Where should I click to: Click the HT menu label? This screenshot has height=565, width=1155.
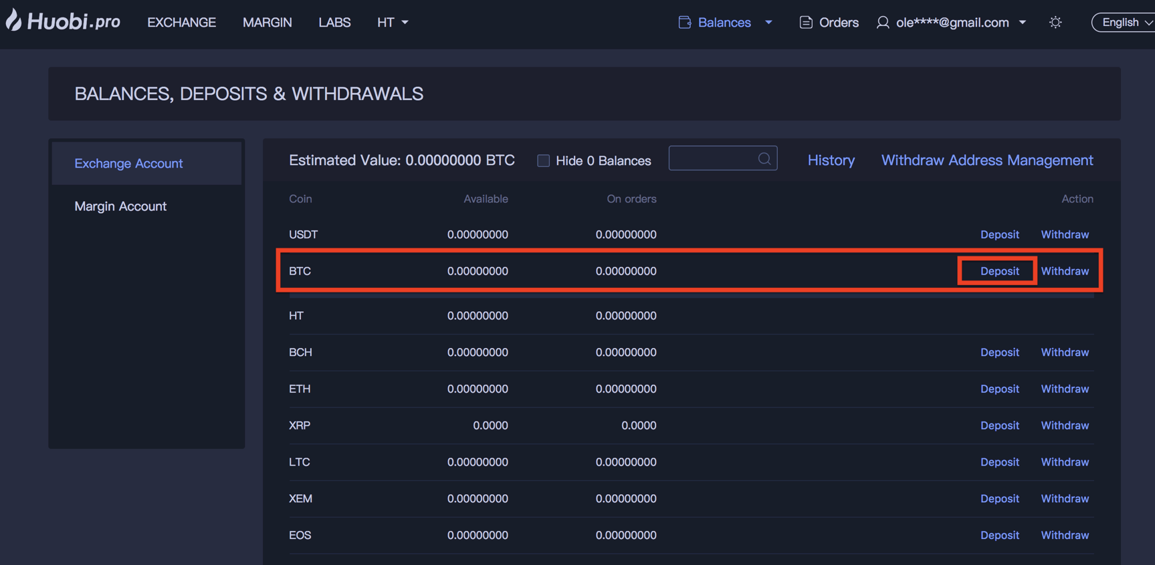(385, 23)
